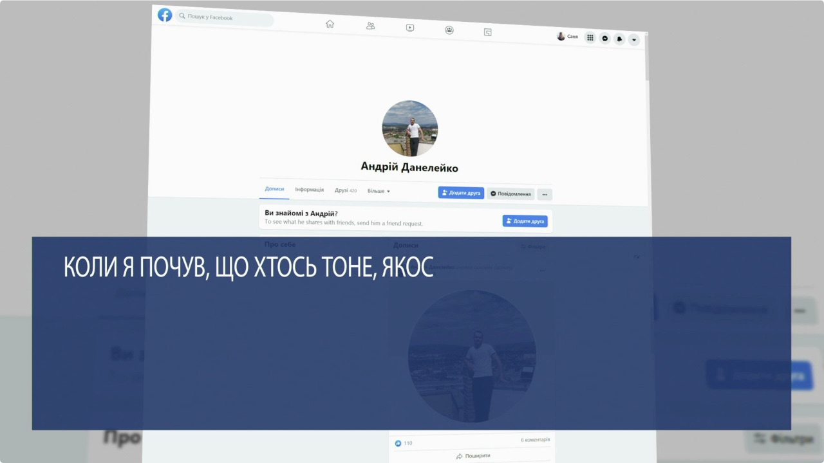This screenshot has width=824, height=463.
Task: Open the Facebook logo home link
Action: pyautogui.click(x=165, y=15)
